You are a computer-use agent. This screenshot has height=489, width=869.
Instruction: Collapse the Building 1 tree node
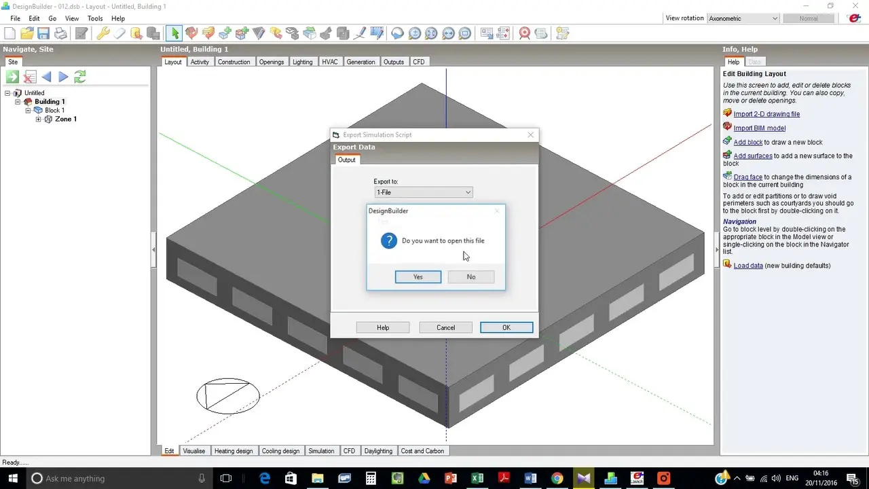point(18,102)
